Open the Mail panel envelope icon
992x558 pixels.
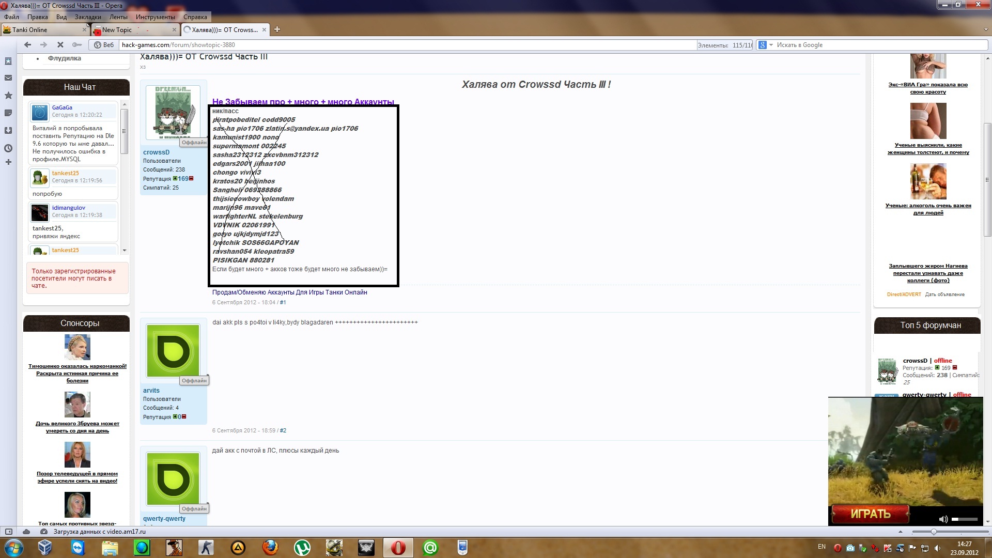(x=8, y=78)
